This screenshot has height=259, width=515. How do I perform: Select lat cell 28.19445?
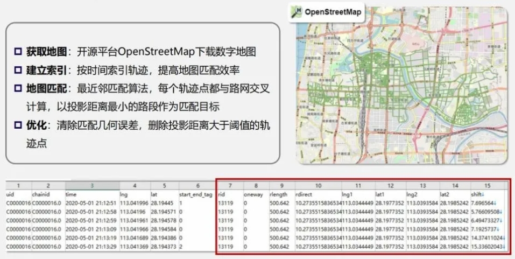[x=165, y=203]
